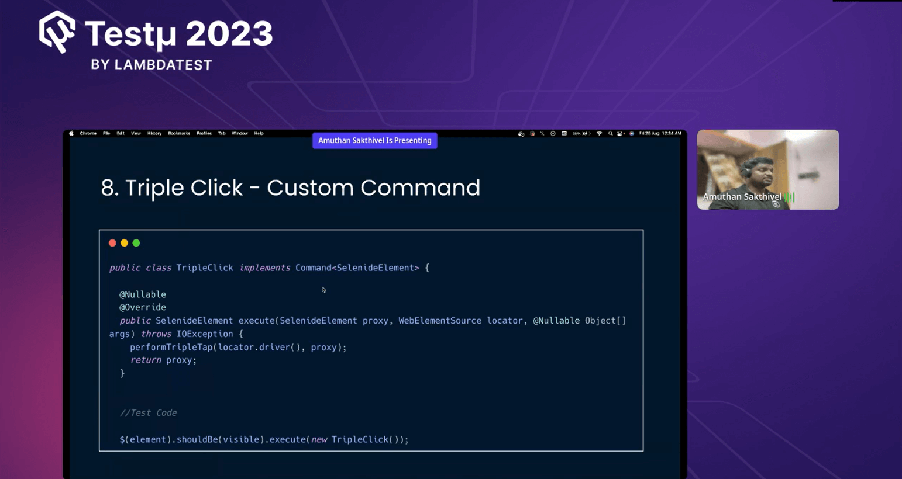Viewport: 902px width, 479px height.
Task: Click the Wi-Fi icon in the status bar
Action: click(x=600, y=134)
